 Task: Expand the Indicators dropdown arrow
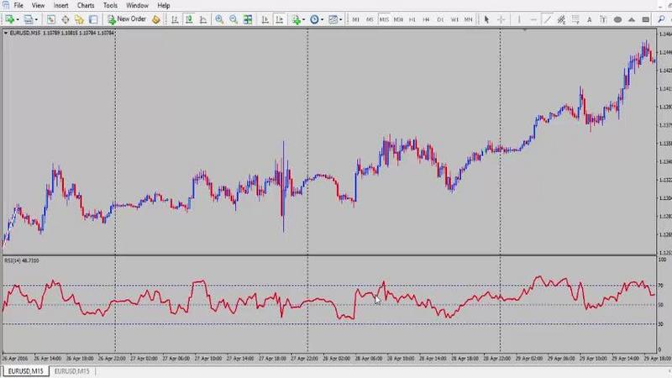coord(303,19)
